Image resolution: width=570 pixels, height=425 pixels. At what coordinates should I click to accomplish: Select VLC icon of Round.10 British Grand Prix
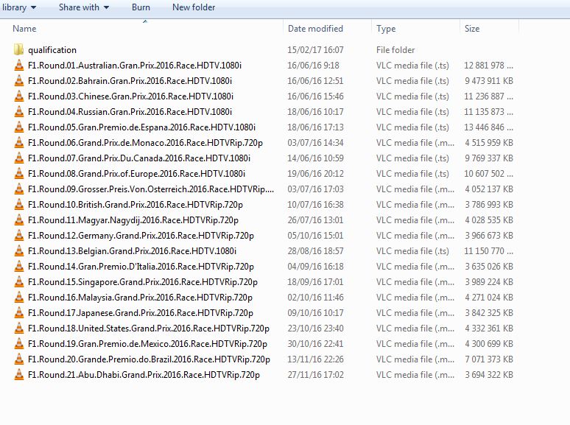[18, 205]
